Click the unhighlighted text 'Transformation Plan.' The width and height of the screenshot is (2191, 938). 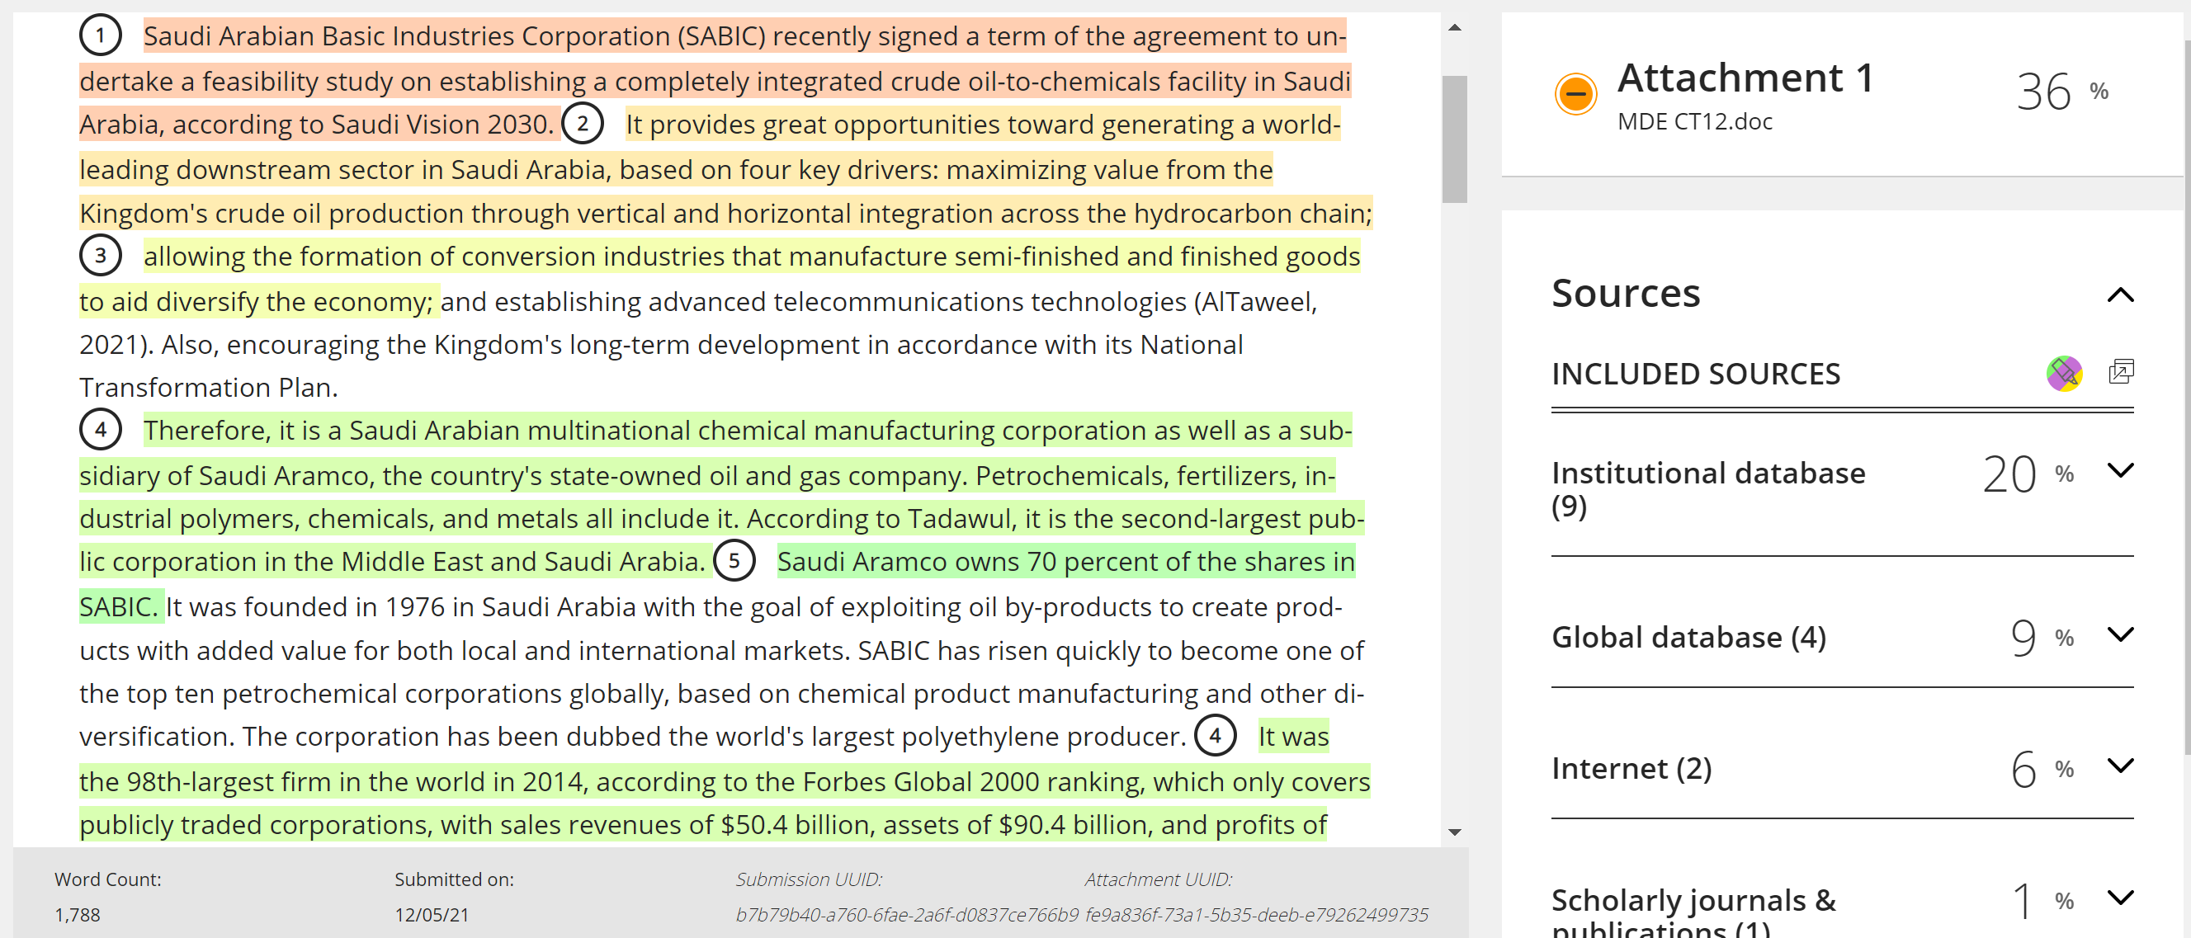[209, 388]
